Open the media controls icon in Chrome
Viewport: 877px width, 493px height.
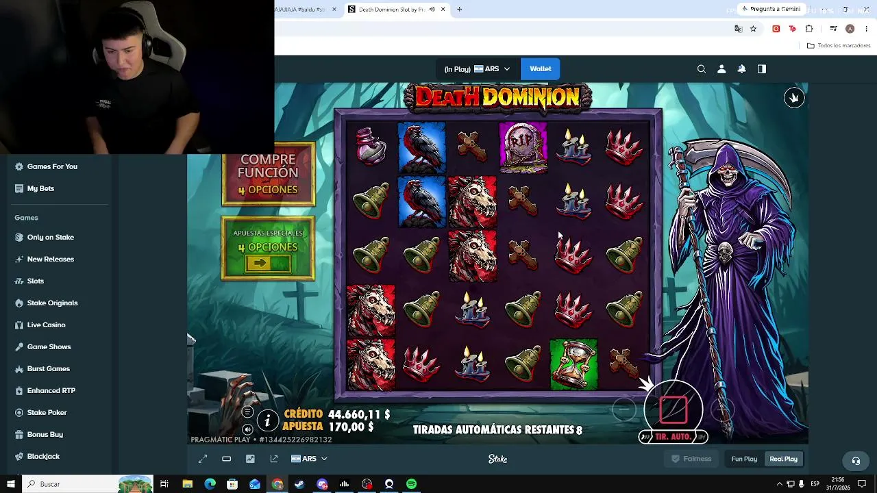833,29
